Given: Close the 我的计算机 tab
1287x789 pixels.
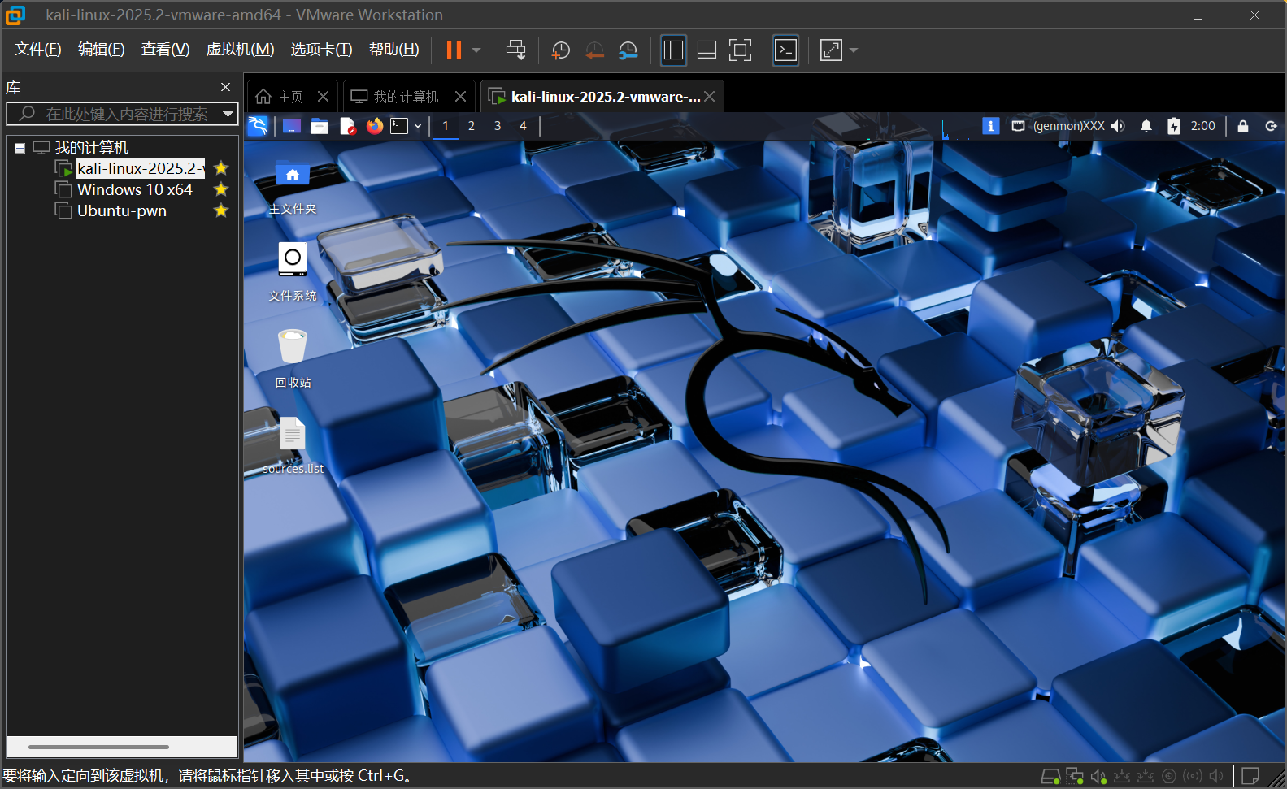Looking at the screenshot, I should click(x=460, y=97).
